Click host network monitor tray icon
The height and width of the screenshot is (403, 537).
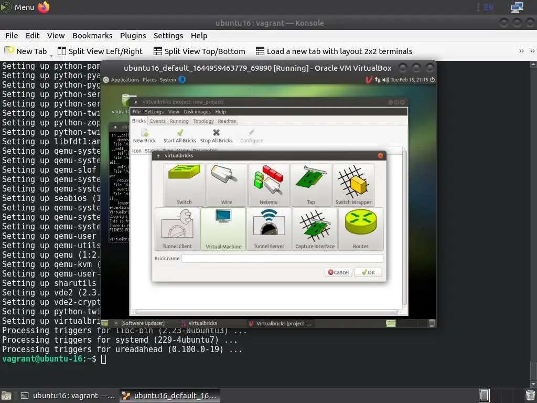point(517,7)
